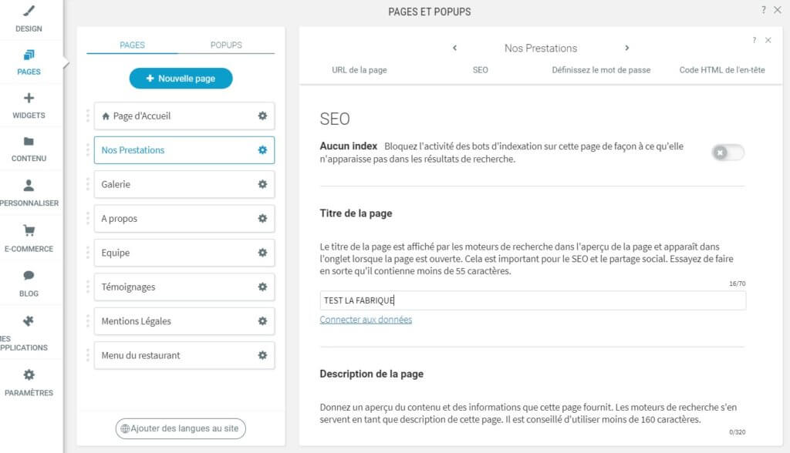The width and height of the screenshot is (790, 453).
Task: Open the Blog speech bubble section
Action: (x=29, y=283)
